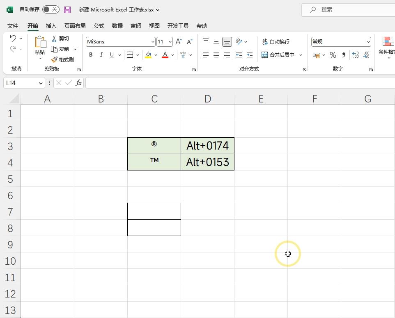Screen dimensions: 395x318
Task: Expand the Name Box dropdown
Action: (x=41, y=83)
